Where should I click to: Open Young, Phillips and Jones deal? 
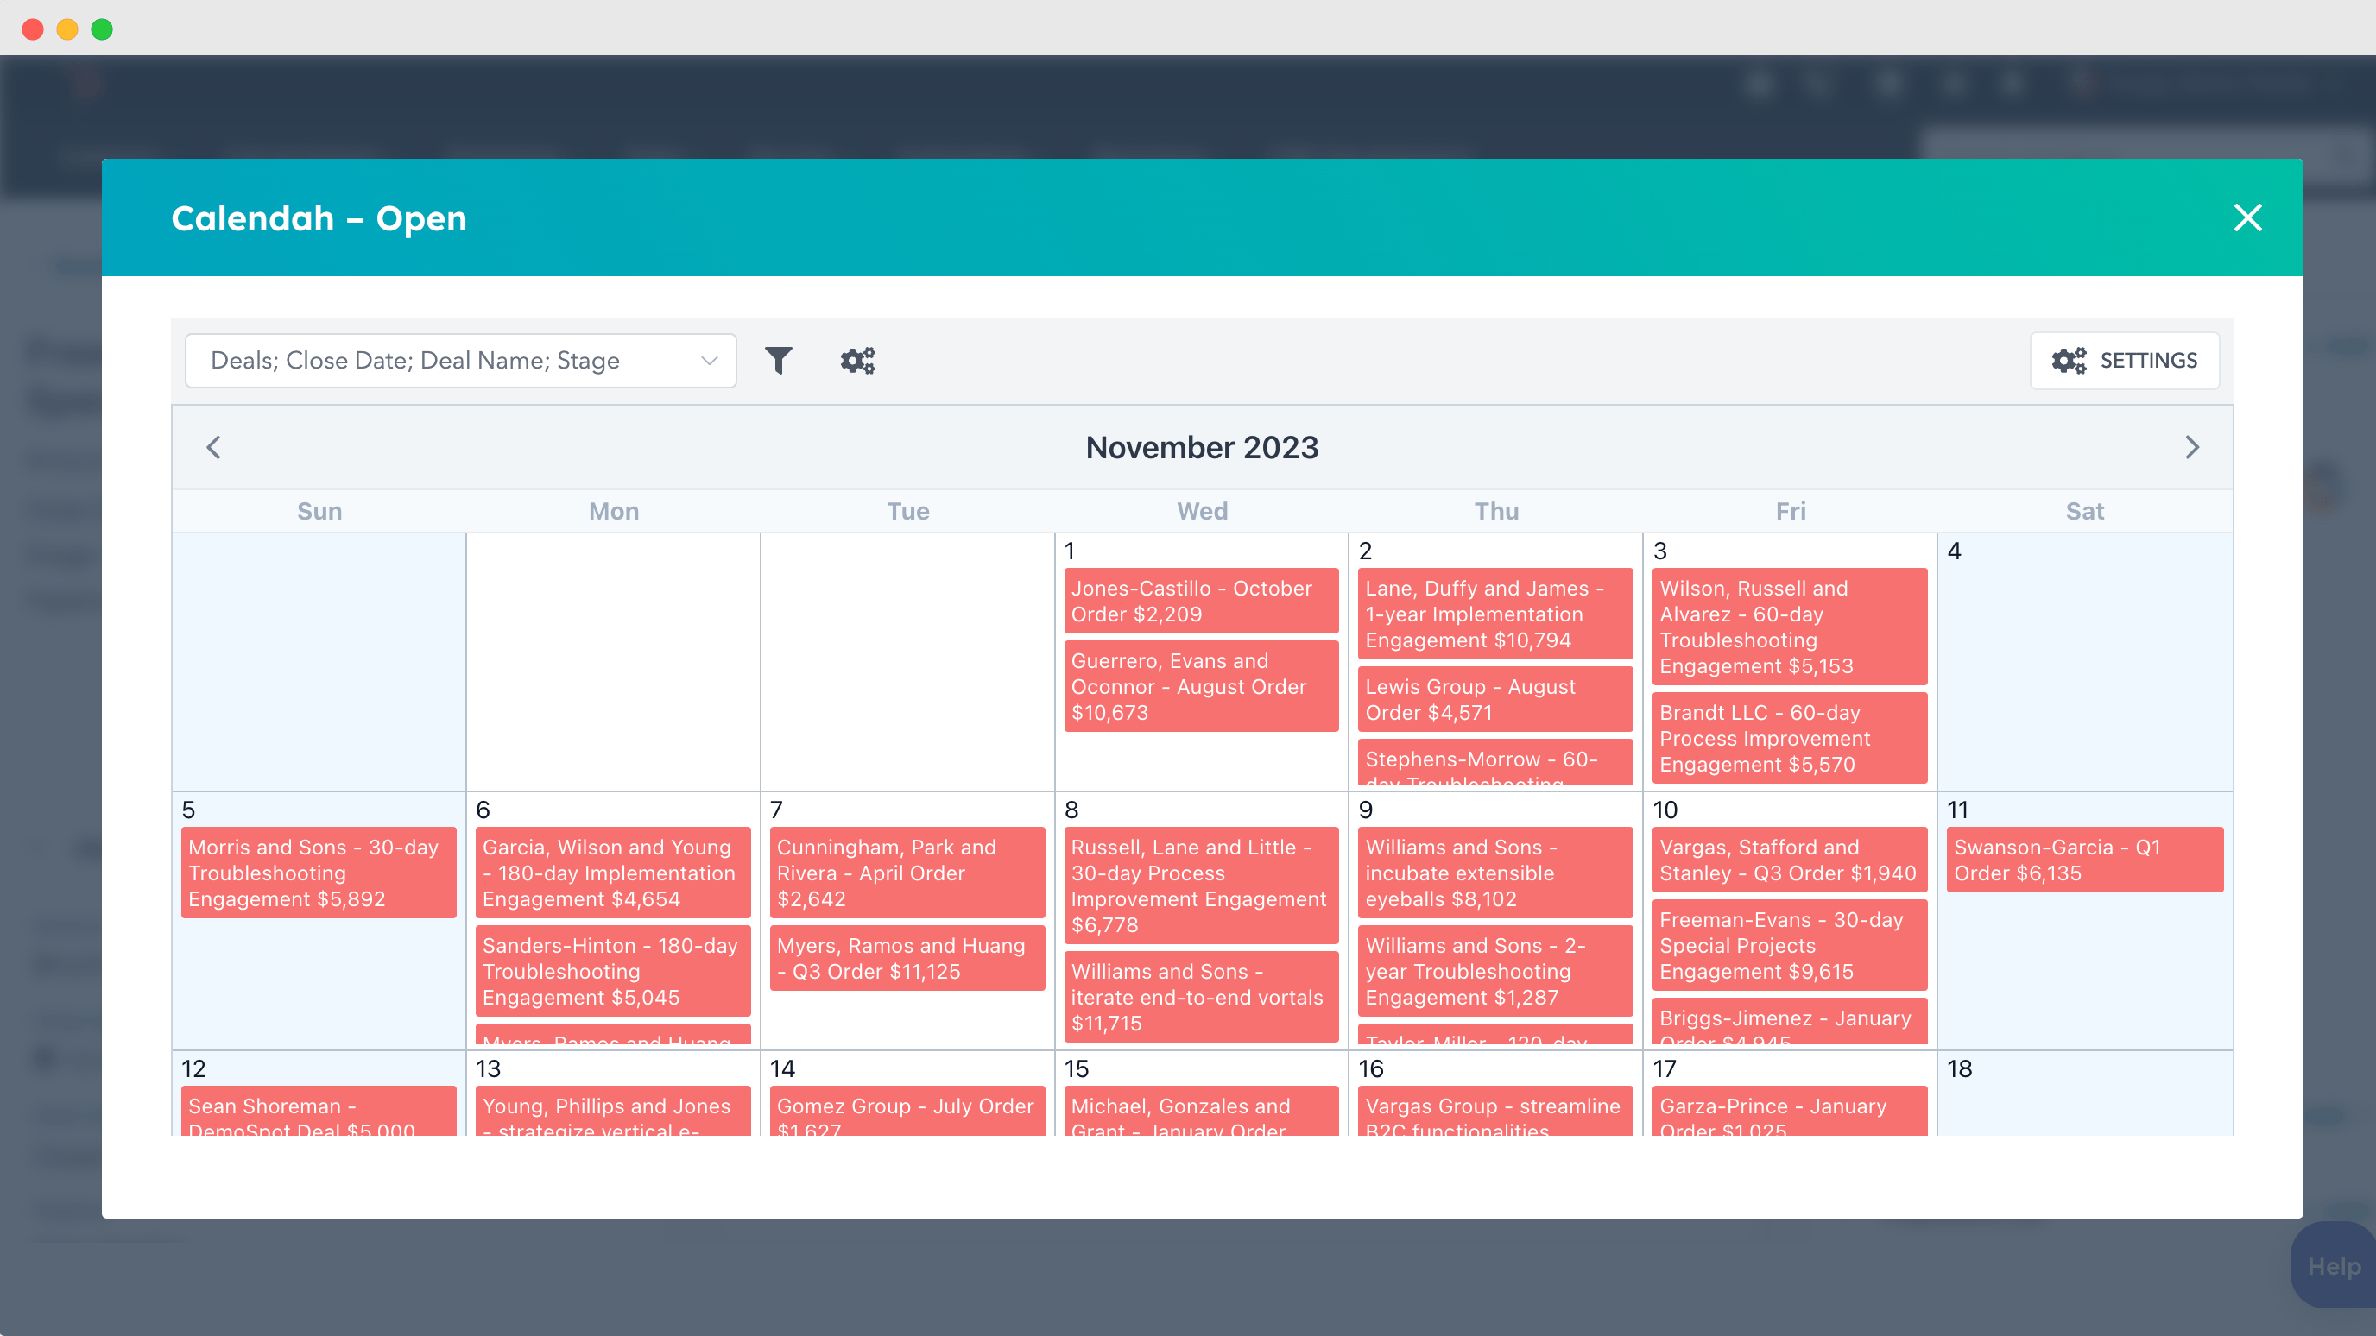(612, 1111)
